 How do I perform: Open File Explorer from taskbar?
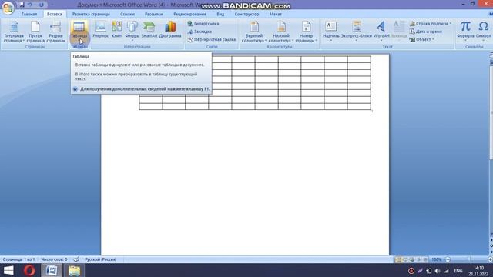click(74, 270)
